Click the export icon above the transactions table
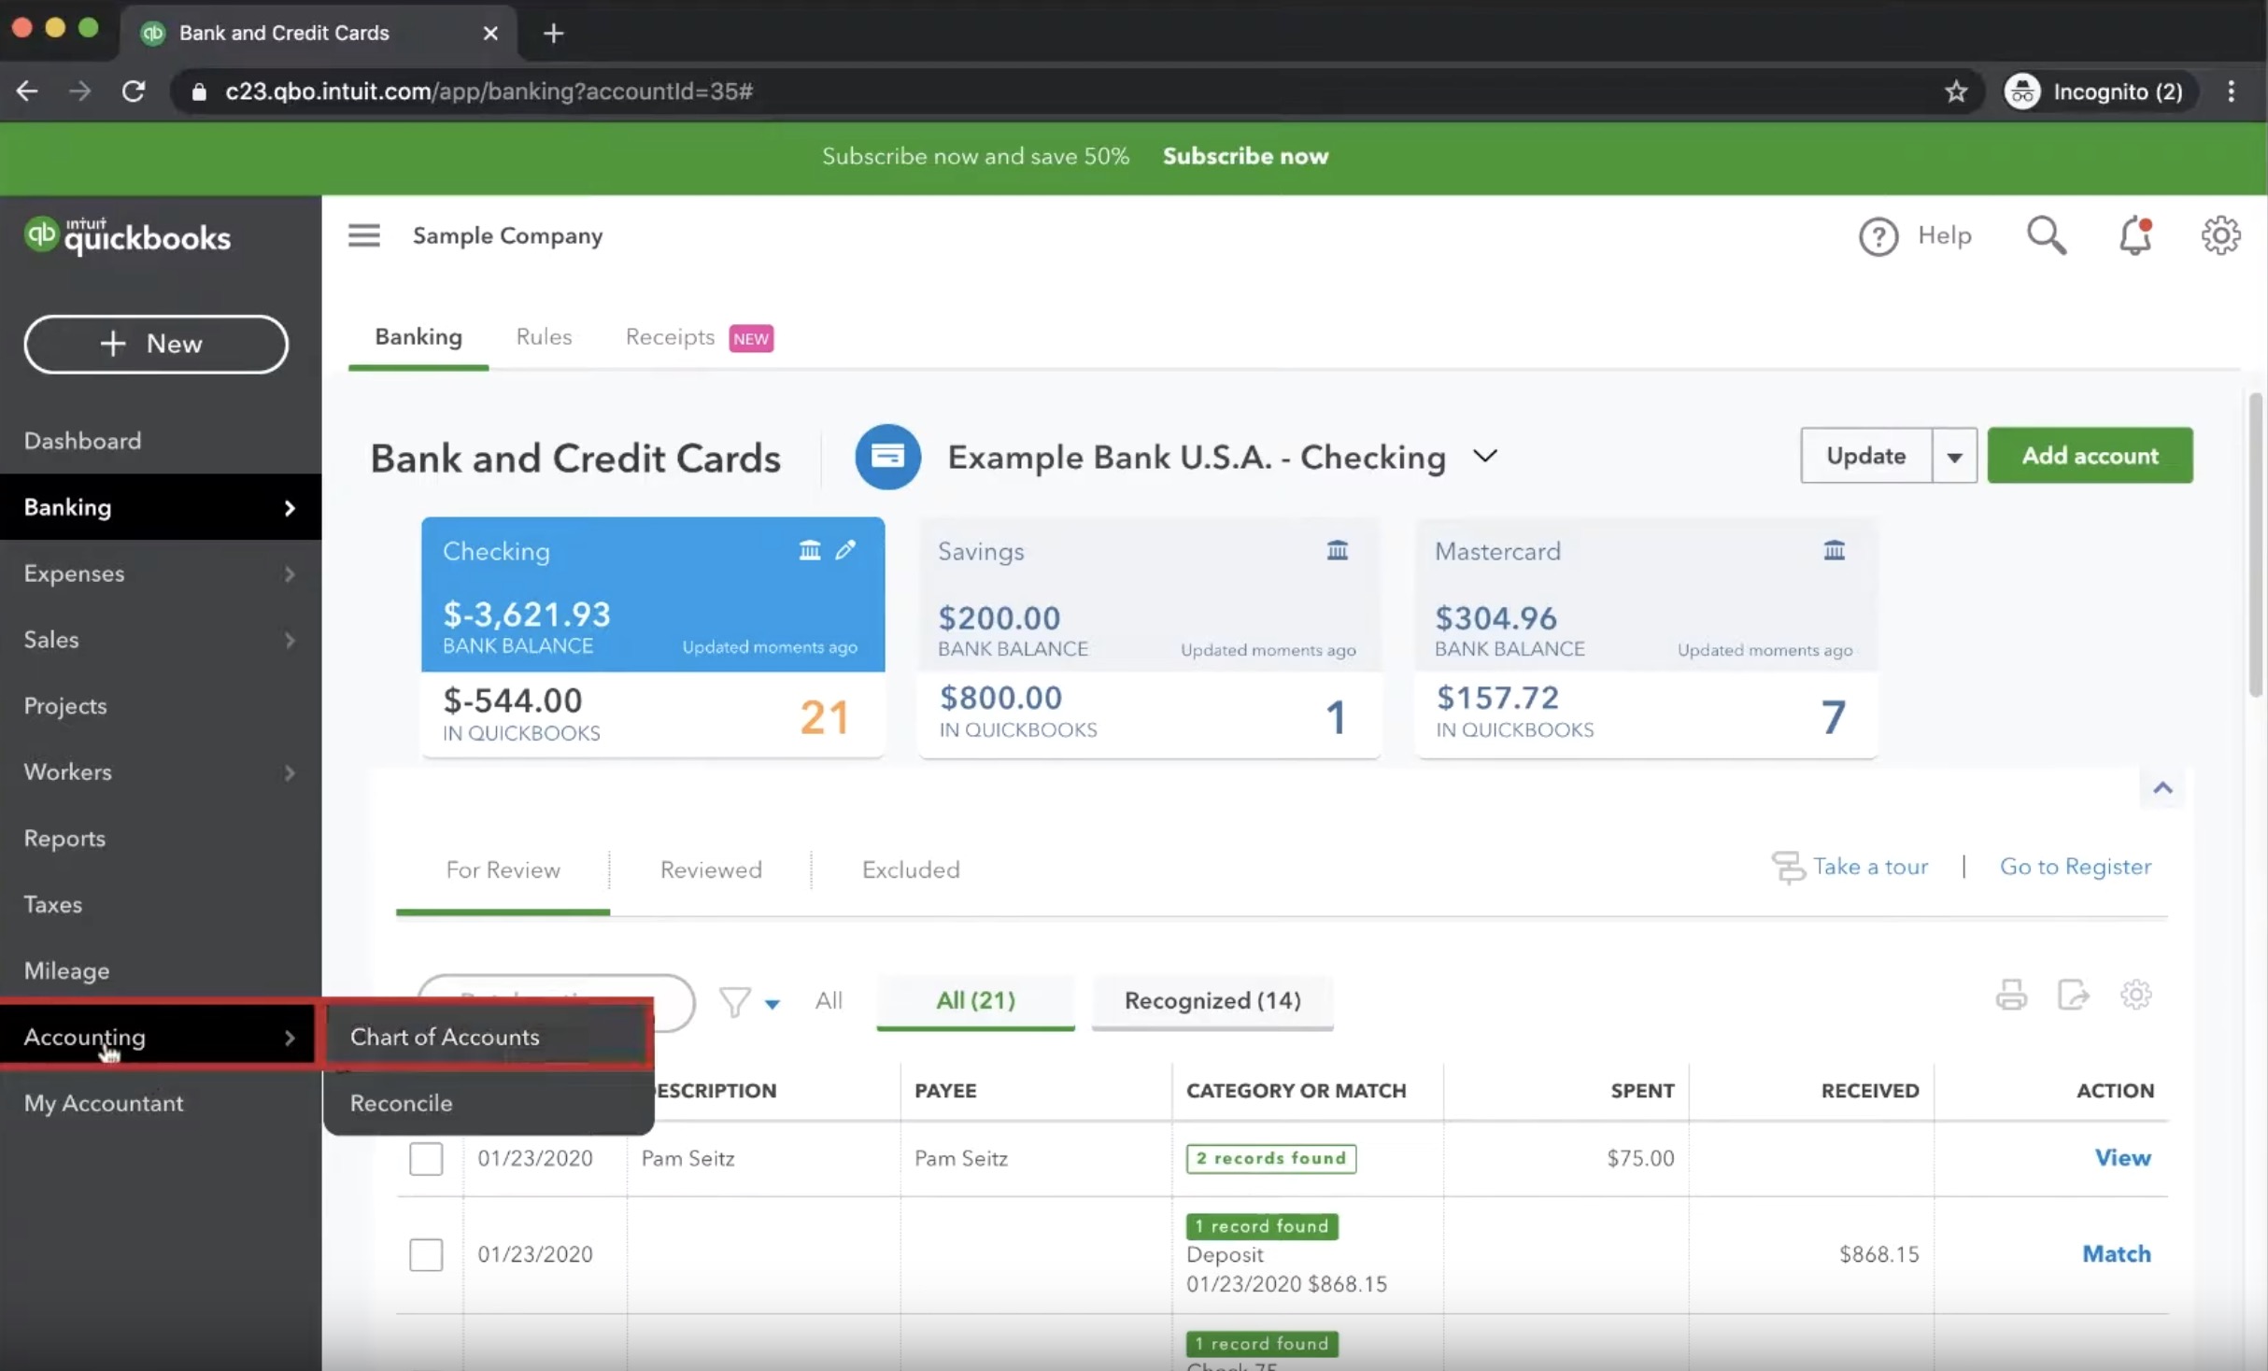The width and height of the screenshot is (2268, 1371). (x=2074, y=994)
